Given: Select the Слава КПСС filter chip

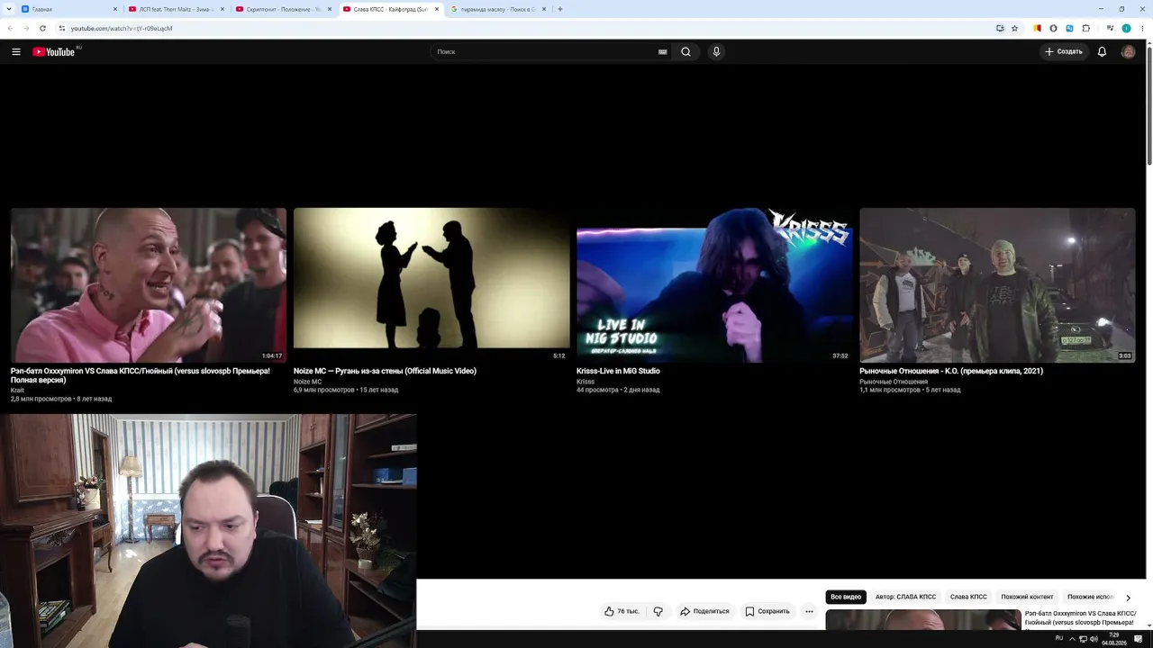Looking at the screenshot, I should (x=968, y=597).
